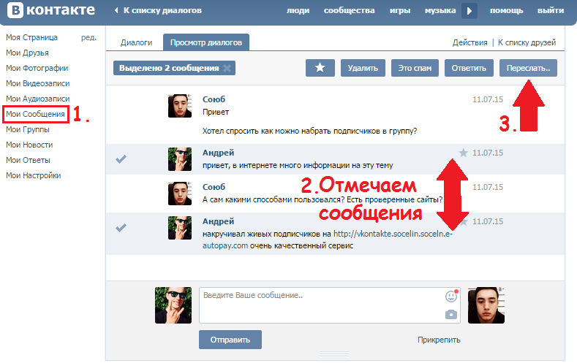
Task: Open the smiley emoji picker
Action: point(451,297)
